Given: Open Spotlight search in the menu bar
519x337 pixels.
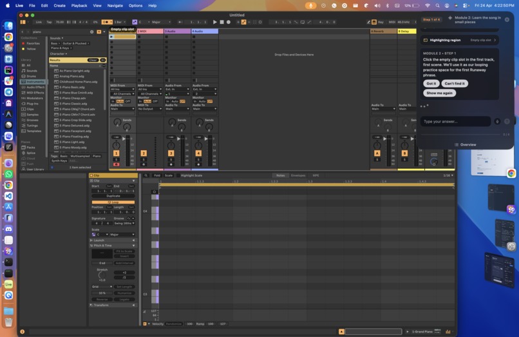Looking at the screenshot, I should 438,6.
